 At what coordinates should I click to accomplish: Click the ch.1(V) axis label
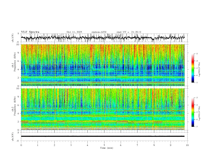(x=13, y=38)
